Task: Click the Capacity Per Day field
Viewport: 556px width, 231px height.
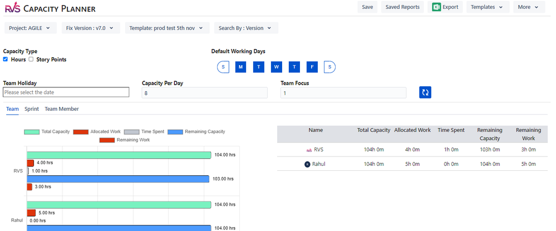Action: click(205, 92)
